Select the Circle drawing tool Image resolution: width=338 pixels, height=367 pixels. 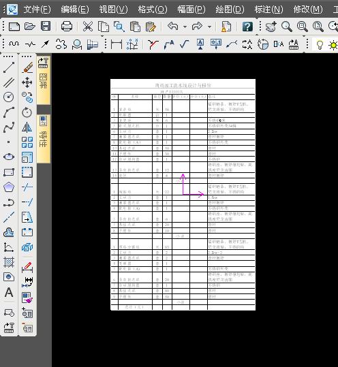click(9, 97)
